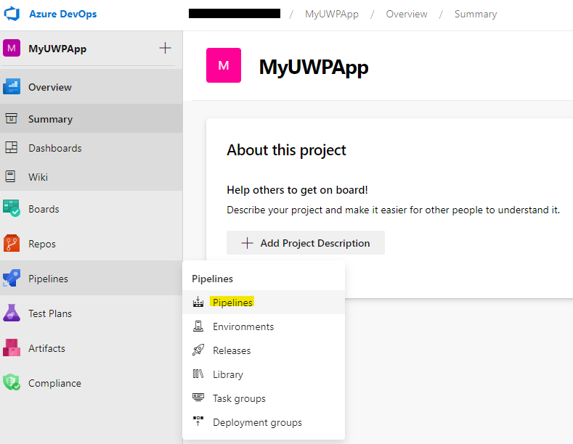
Task: Click the Test Plans flask icon
Action: (12, 313)
